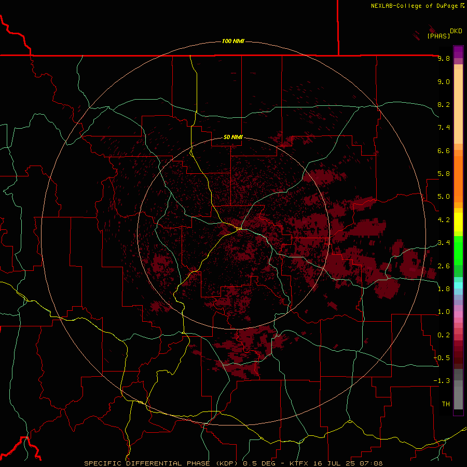Image resolution: width=467 pixels, height=467 pixels.
Task: Click the (KDP) product code in caption
Action: click(227, 463)
